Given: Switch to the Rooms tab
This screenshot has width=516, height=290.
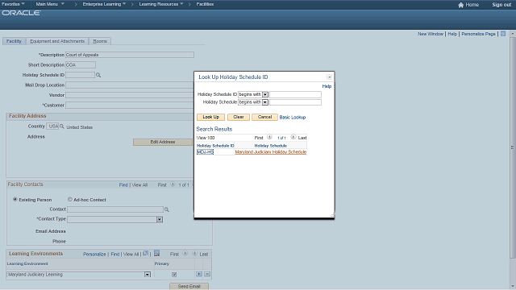Looking at the screenshot, I should (x=100, y=41).
